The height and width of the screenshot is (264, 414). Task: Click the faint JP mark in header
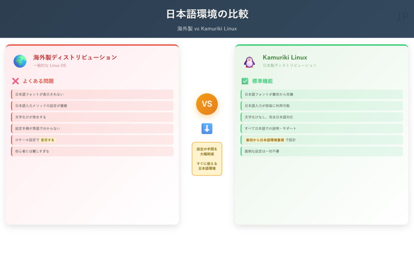click(x=402, y=17)
